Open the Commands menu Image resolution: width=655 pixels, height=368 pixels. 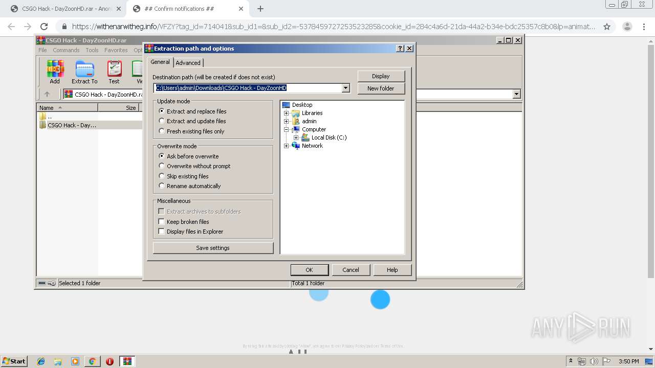[x=66, y=50]
